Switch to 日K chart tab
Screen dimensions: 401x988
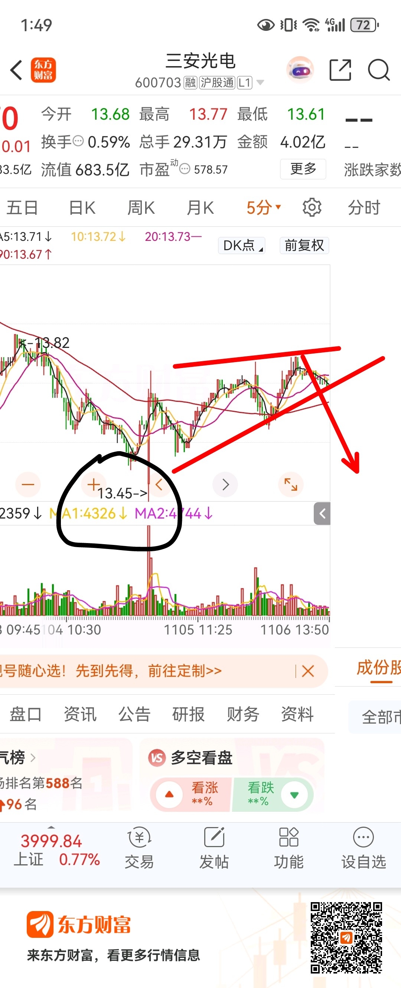(x=82, y=207)
